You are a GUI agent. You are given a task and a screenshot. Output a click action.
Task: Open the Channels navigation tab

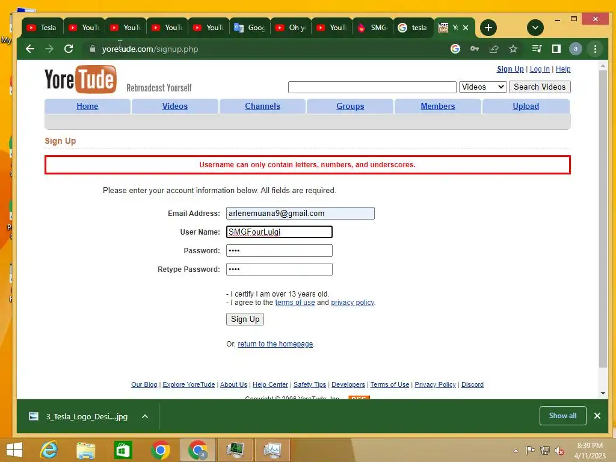tap(262, 106)
